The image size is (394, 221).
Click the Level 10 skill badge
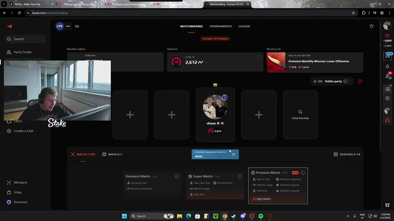[176, 62]
